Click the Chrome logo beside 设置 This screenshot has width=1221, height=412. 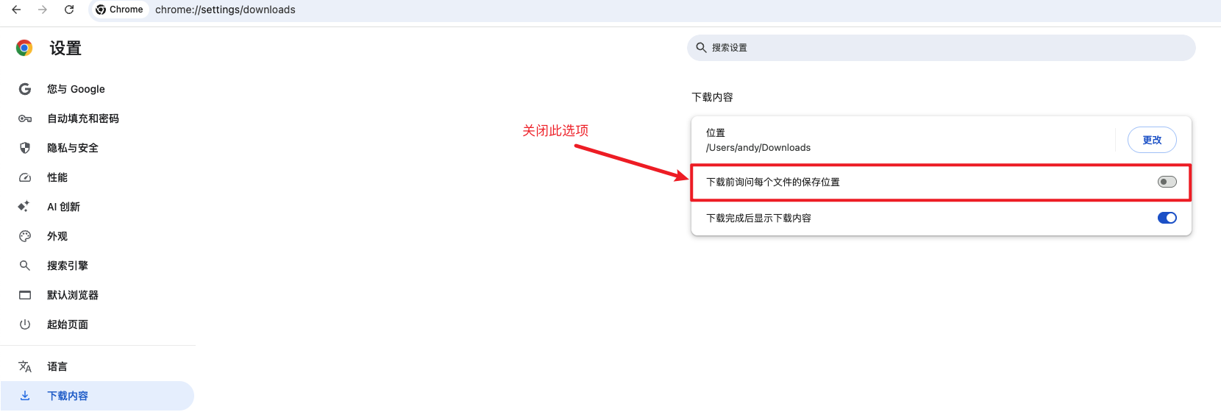click(x=24, y=48)
